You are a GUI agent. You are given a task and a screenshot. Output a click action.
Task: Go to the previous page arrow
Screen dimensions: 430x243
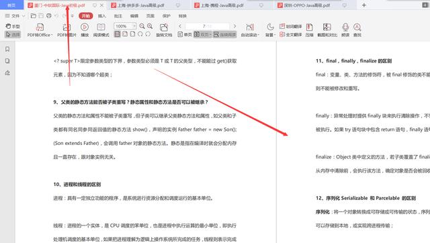pyautogui.click(x=180, y=26)
